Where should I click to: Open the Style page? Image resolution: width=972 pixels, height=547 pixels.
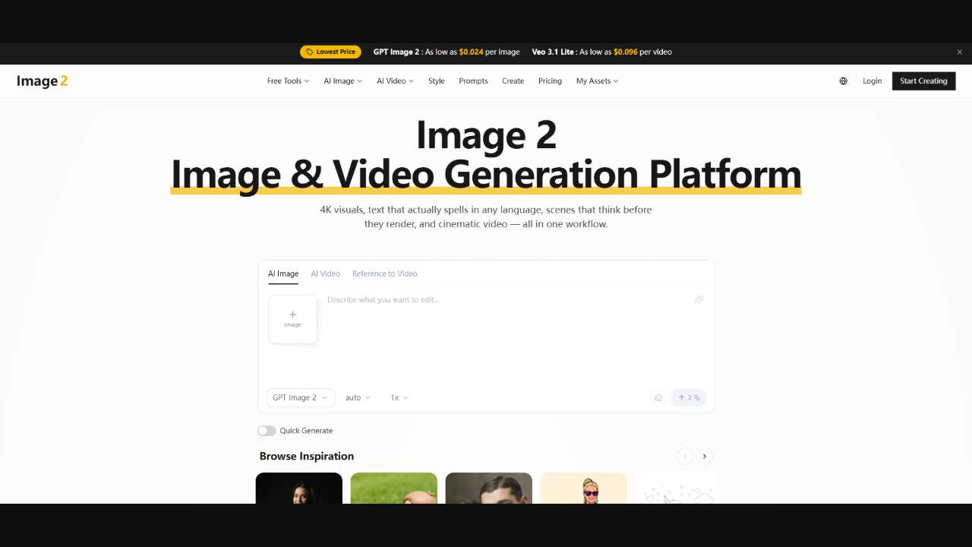point(436,81)
